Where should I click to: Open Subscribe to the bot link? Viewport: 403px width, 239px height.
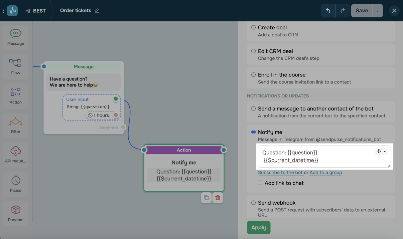click(280, 173)
